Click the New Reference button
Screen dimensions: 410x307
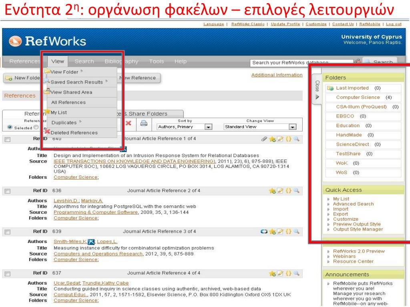pos(138,78)
